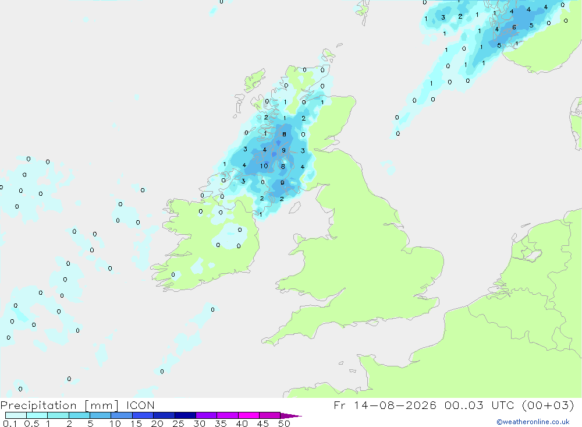Select the 5–10 mm legend color swatch
The width and height of the screenshot is (582, 427).
(101, 415)
